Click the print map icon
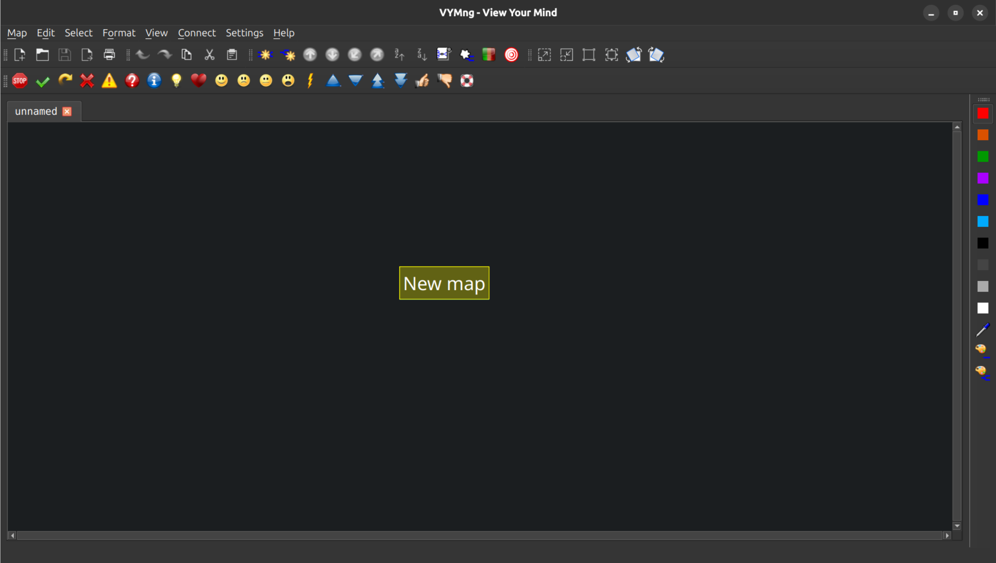996x563 pixels. tap(109, 55)
